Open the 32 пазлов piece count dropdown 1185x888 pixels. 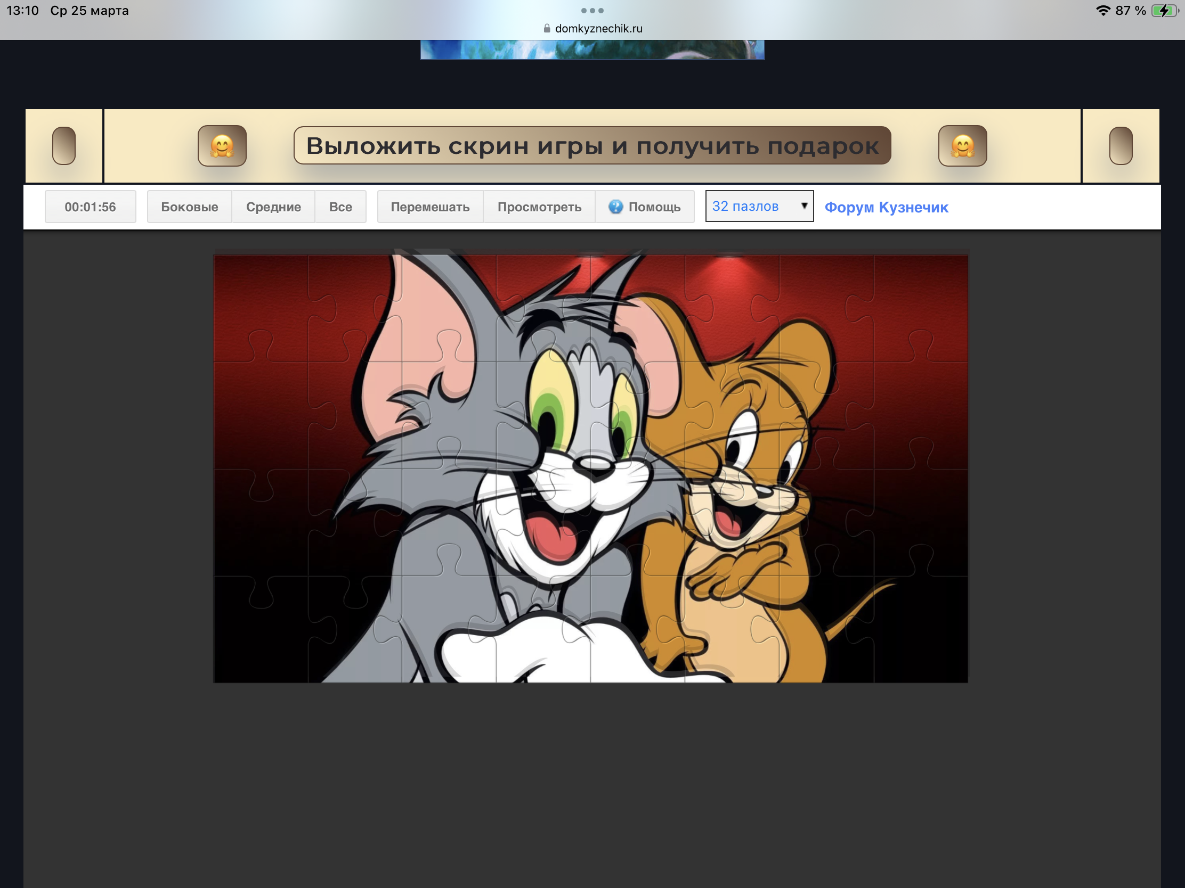(750, 206)
